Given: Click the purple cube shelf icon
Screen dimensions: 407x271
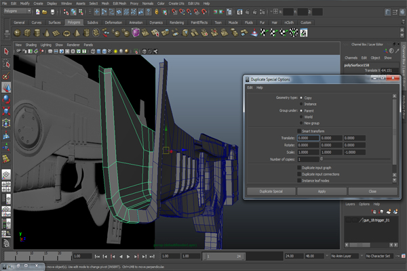Looking at the screenshot, I should pos(136,33).
